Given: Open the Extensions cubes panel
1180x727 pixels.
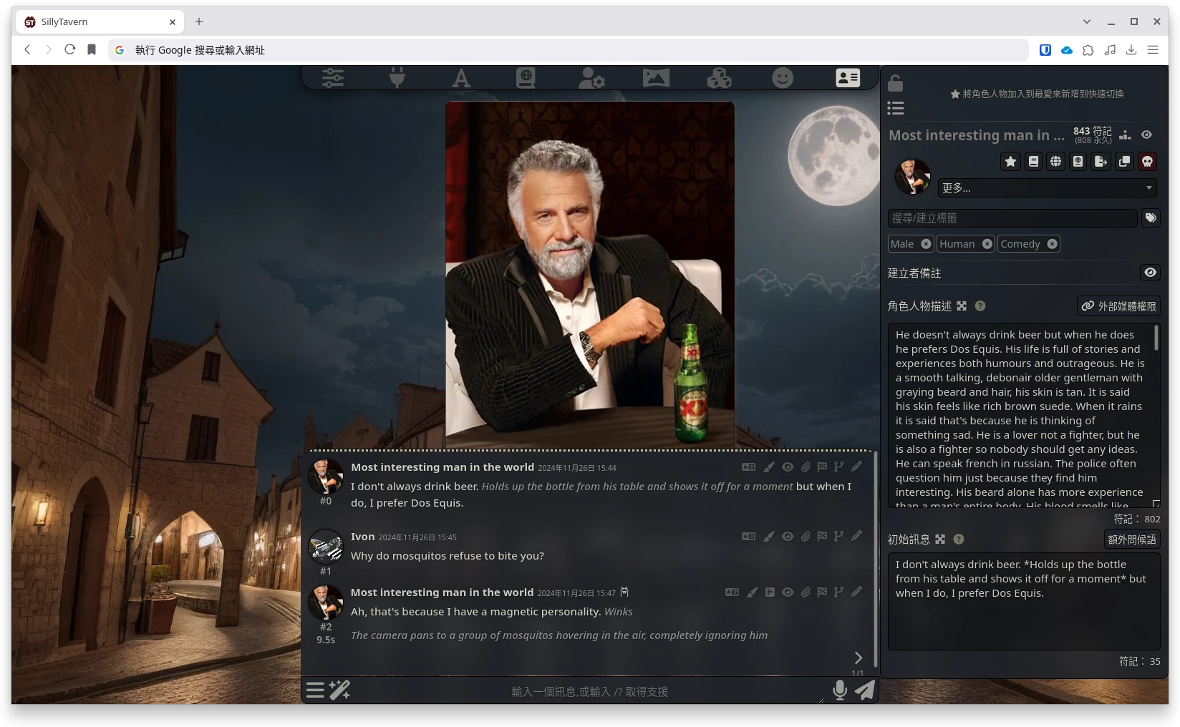Looking at the screenshot, I should (x=719, y=77).
